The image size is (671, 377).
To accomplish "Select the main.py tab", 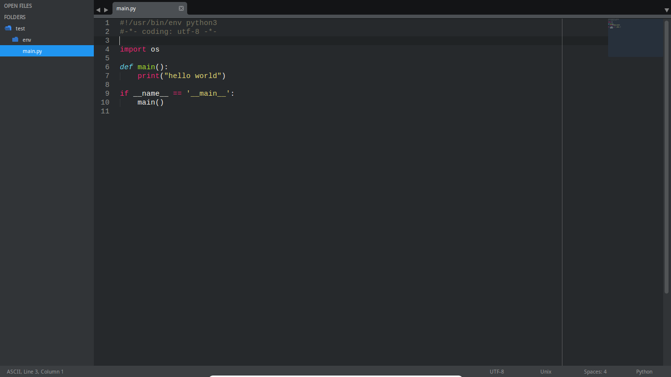I will point(150,8).
